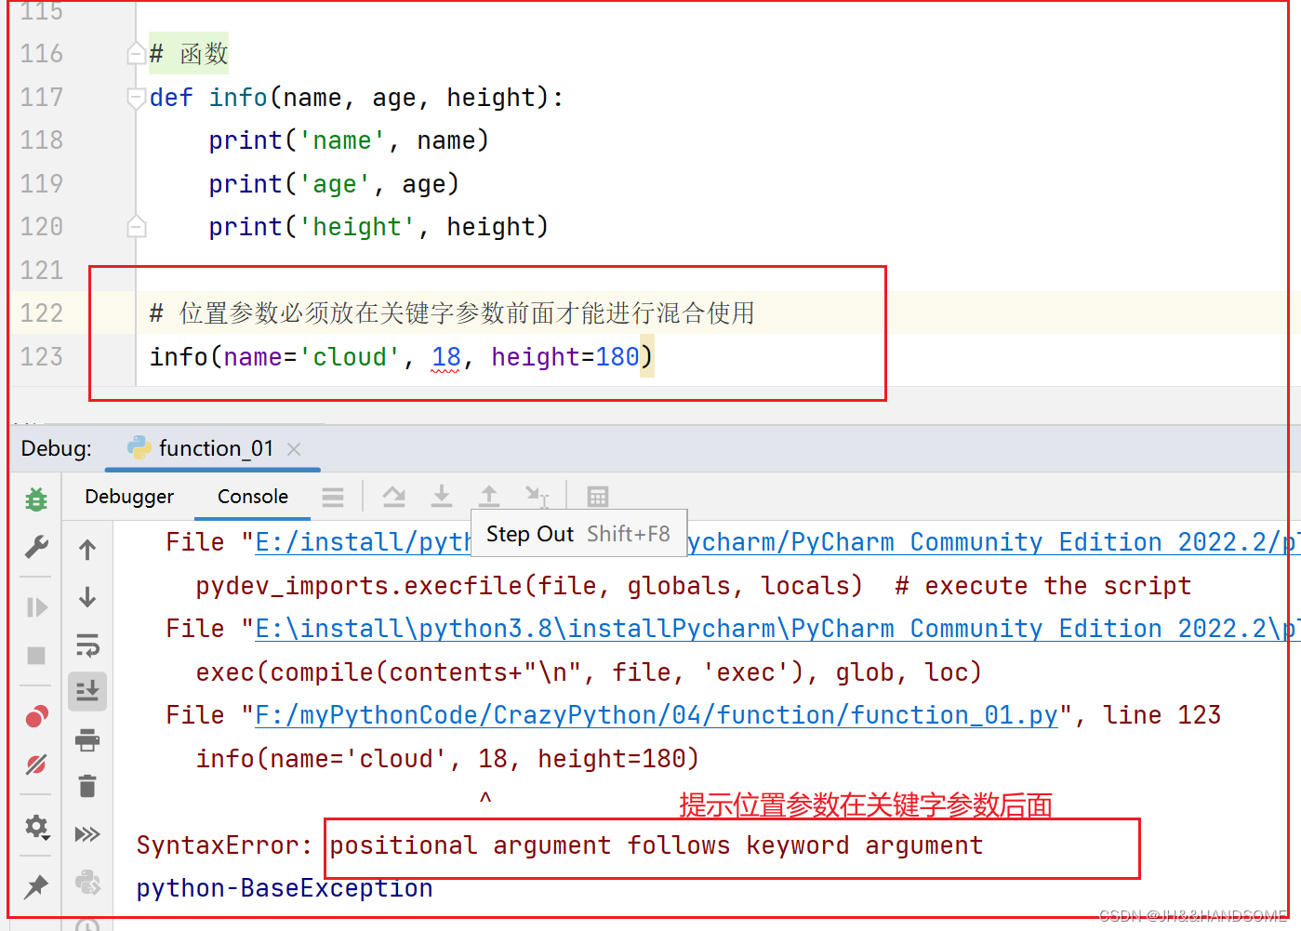This screenshot has width=1301, height=931.
Task: Click the fold end marker on line 120
Action: 136,226
